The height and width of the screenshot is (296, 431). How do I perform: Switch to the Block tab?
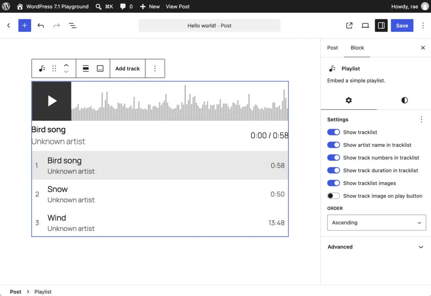[357, 48]
